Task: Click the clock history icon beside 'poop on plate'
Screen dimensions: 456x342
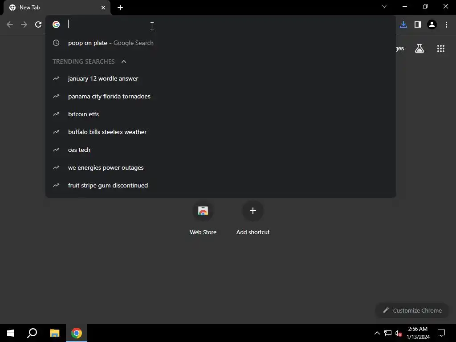Action: pyautogui.click(x=56, y=43)
